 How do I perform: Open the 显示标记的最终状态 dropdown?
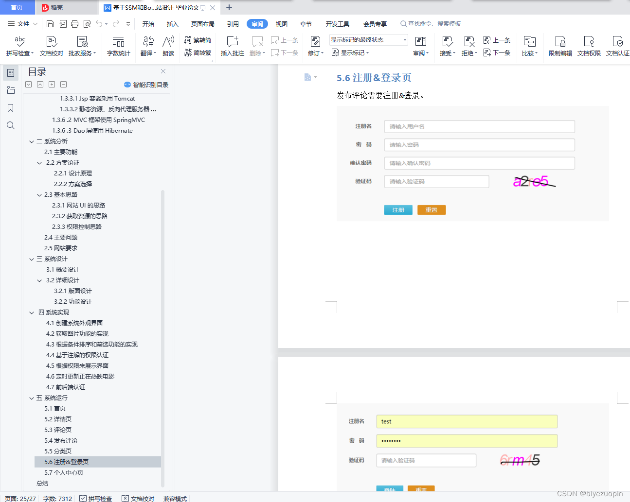[368, 40]
